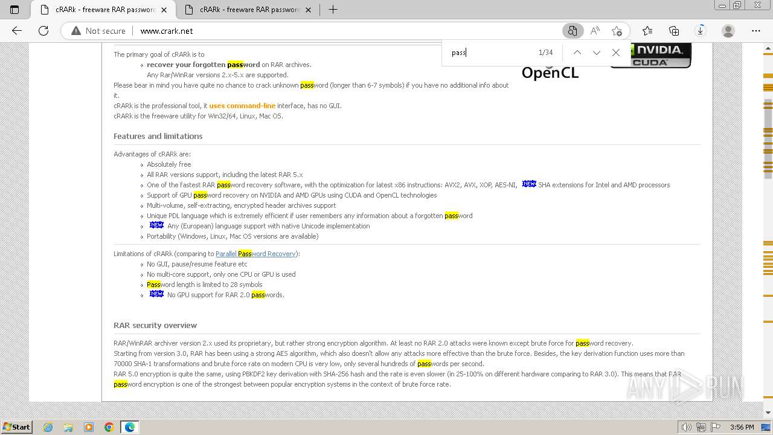Image resolution: width=773 pixels, height=435 pixels.
Task: Click the 'uses command-line' highlighted text
Action: tap(242, 106)
